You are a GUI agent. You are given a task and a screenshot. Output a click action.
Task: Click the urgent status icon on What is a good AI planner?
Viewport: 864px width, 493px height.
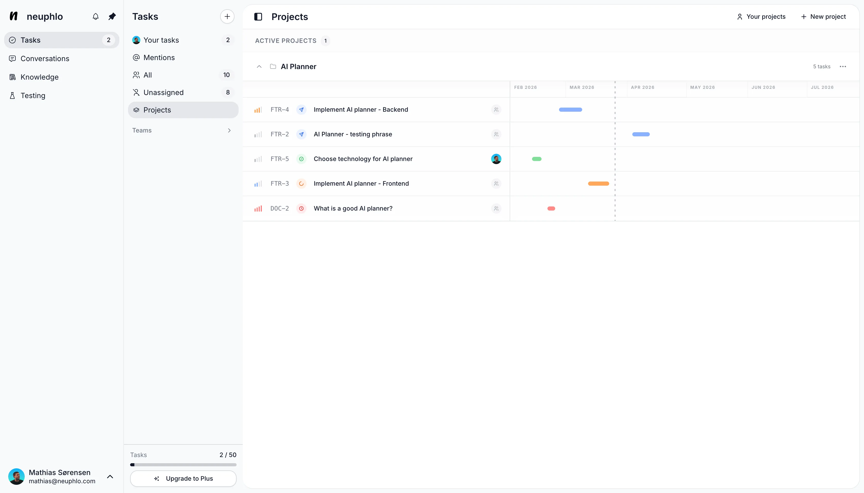[x=301, y=208]
